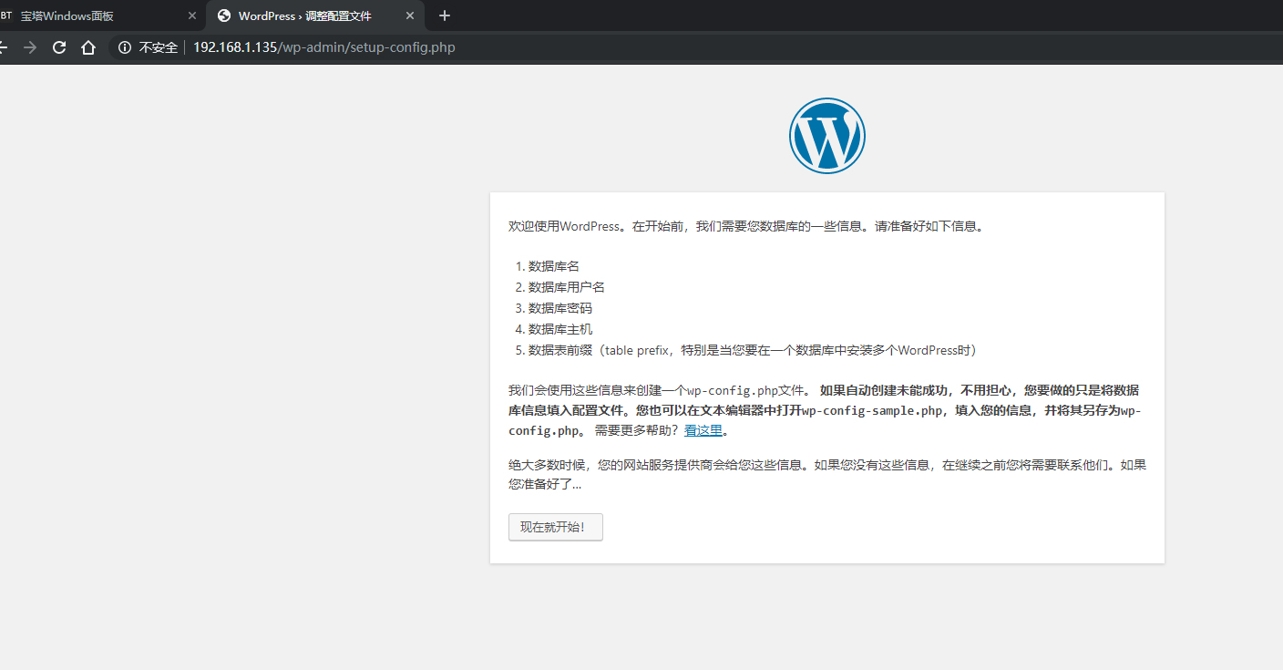Click the 现在就开始! button
1283x670 pixels.
555,527
